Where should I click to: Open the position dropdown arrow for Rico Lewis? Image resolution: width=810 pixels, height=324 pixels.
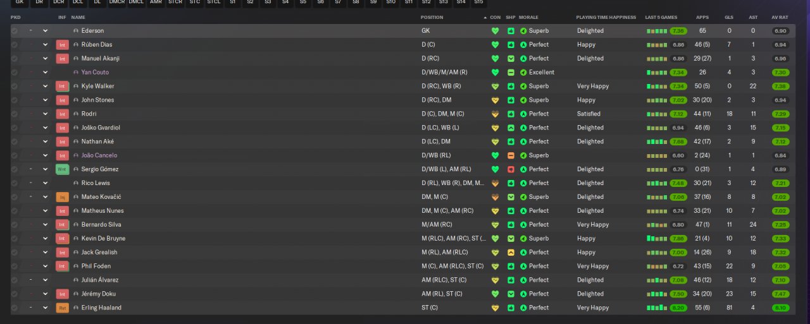(x=45, y=183)
